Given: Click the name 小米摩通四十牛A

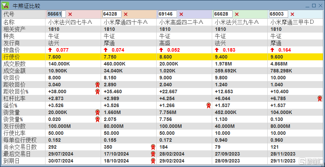Looking at the screenshot, I should click(x=126, y=22).
